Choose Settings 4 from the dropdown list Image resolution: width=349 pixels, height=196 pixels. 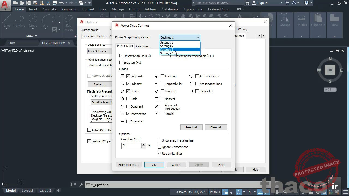tap(180, 53)
